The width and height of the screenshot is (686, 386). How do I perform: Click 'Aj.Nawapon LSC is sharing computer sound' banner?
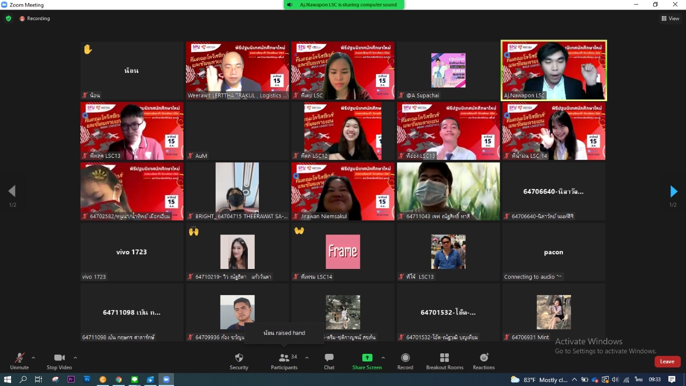tap(344, 5)
